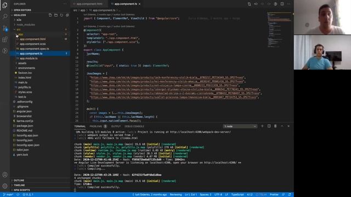The width and height of the screenshot is (351, 197).
Task: Open the Accounts menu icon
Action: point(5,175)
